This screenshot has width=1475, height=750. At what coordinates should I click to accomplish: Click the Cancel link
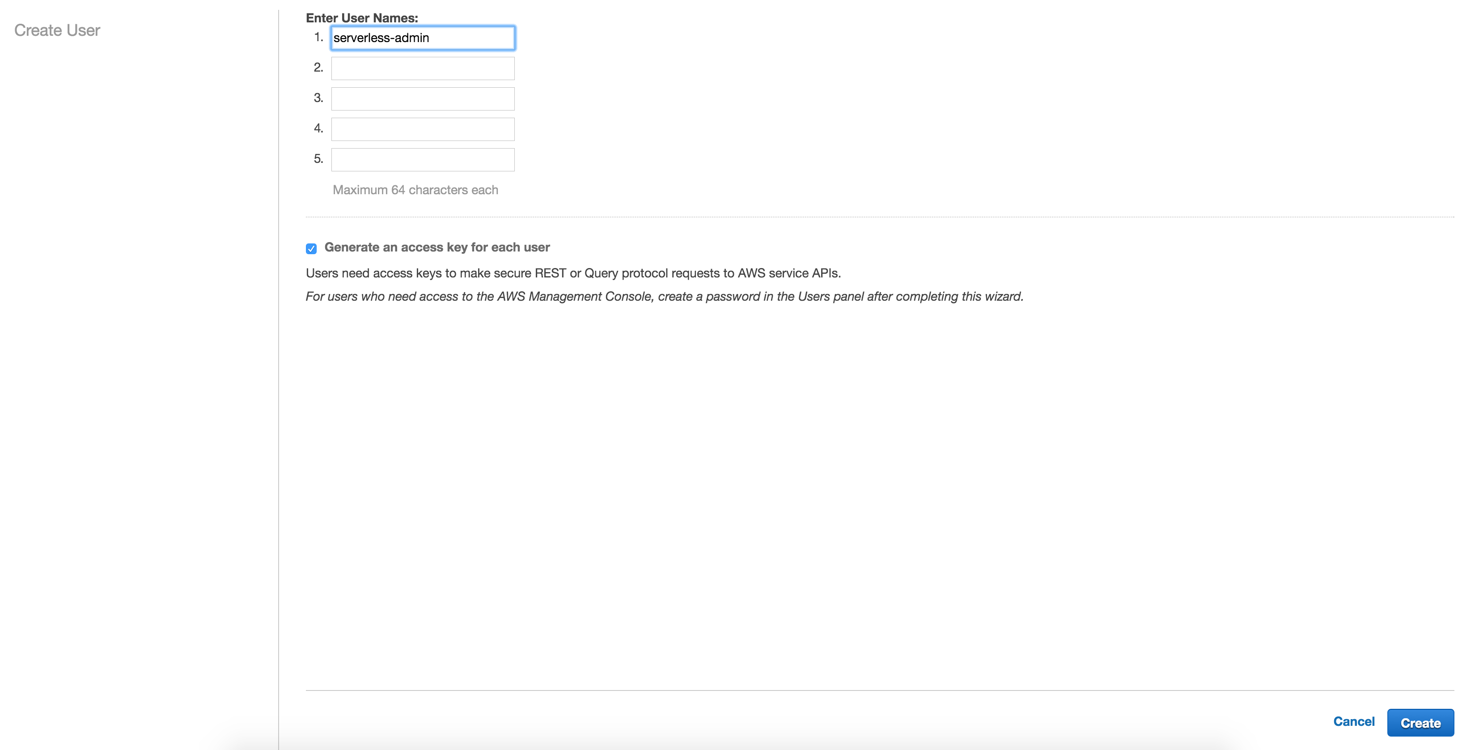(x=1353, y=721)
